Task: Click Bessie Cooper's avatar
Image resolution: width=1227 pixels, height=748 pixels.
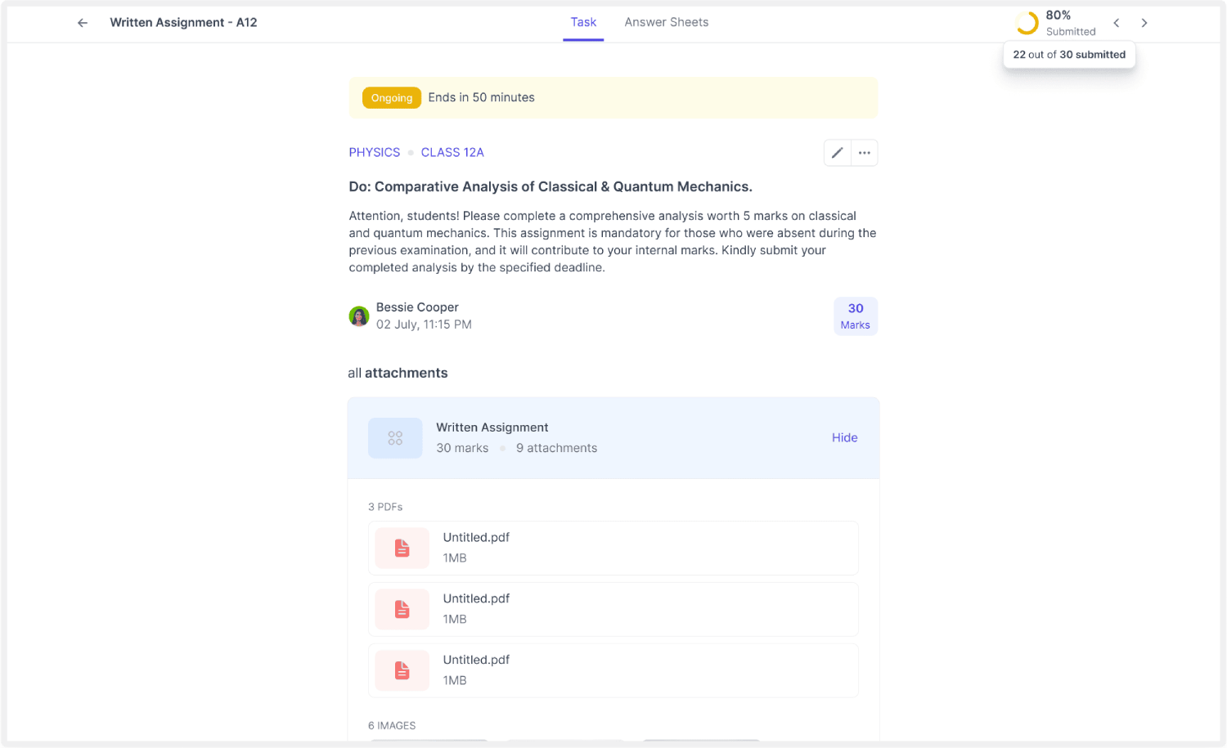Action: 358,316
